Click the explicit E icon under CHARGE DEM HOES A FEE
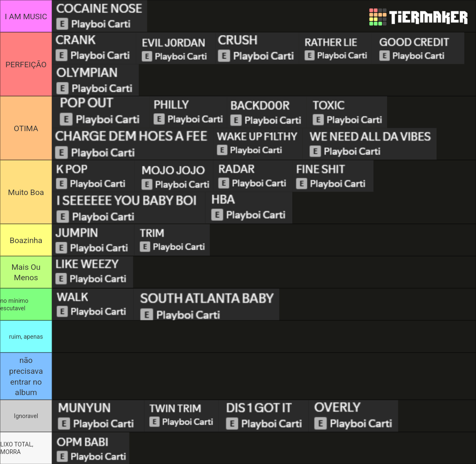The height and width of the screenshot is (464, 476). 61,152
